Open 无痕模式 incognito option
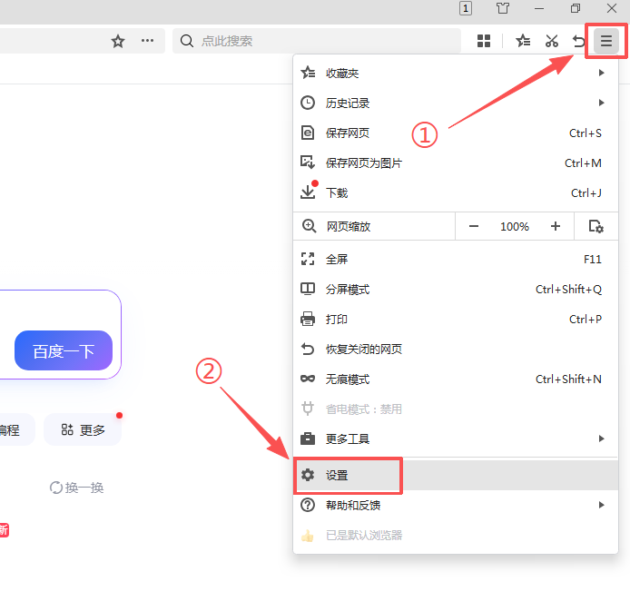Image resolution: width=630 pixels, height=611 pixels. pos(455,379)
